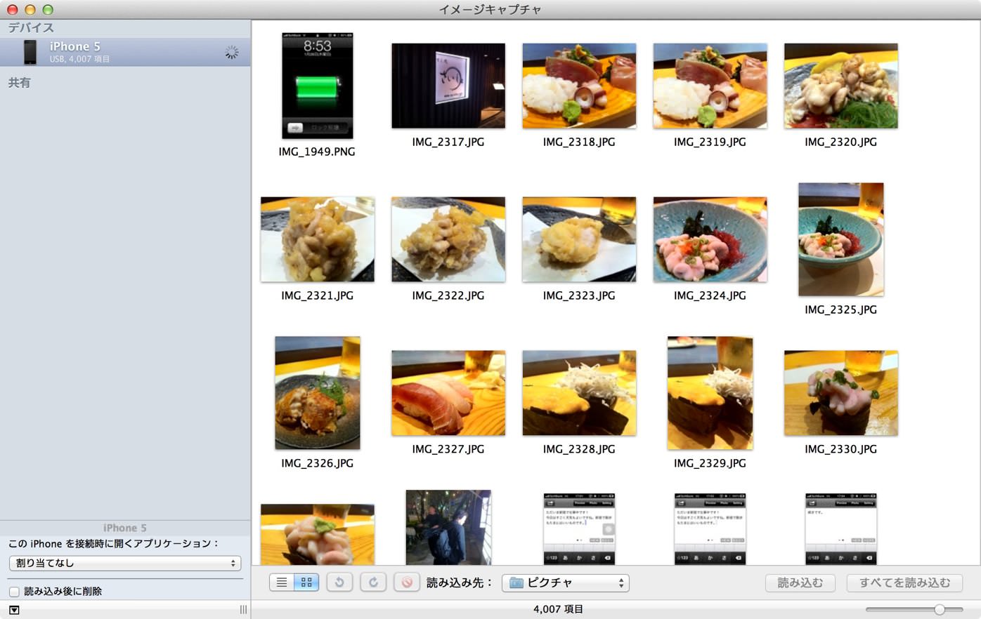Switch to list view
Screen dimensions: 981x619
[282, 583]
